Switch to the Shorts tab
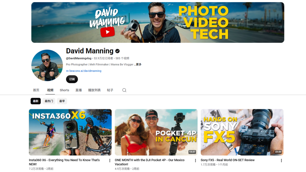 [x=64, y=90]
